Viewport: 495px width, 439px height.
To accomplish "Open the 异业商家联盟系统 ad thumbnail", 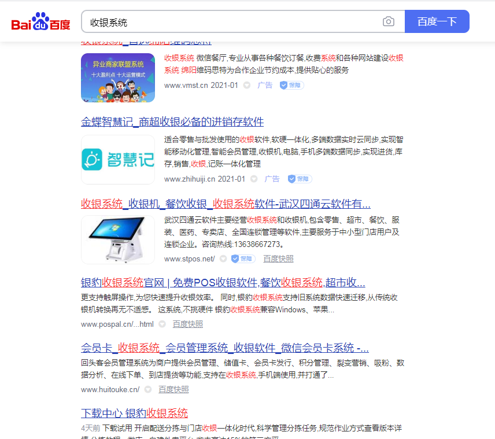I will 118,78.
